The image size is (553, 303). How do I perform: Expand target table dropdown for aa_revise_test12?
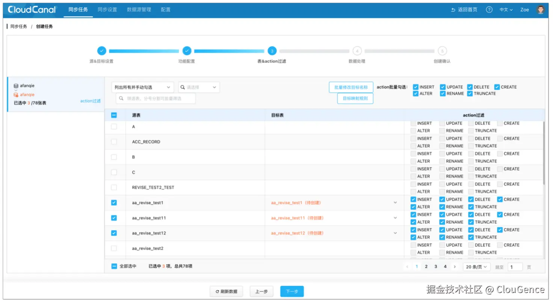pos(395,233)
